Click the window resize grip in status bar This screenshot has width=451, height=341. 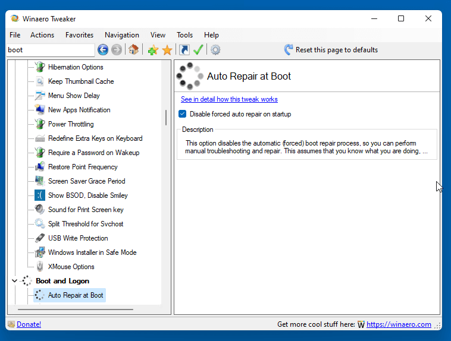(437, 326)
